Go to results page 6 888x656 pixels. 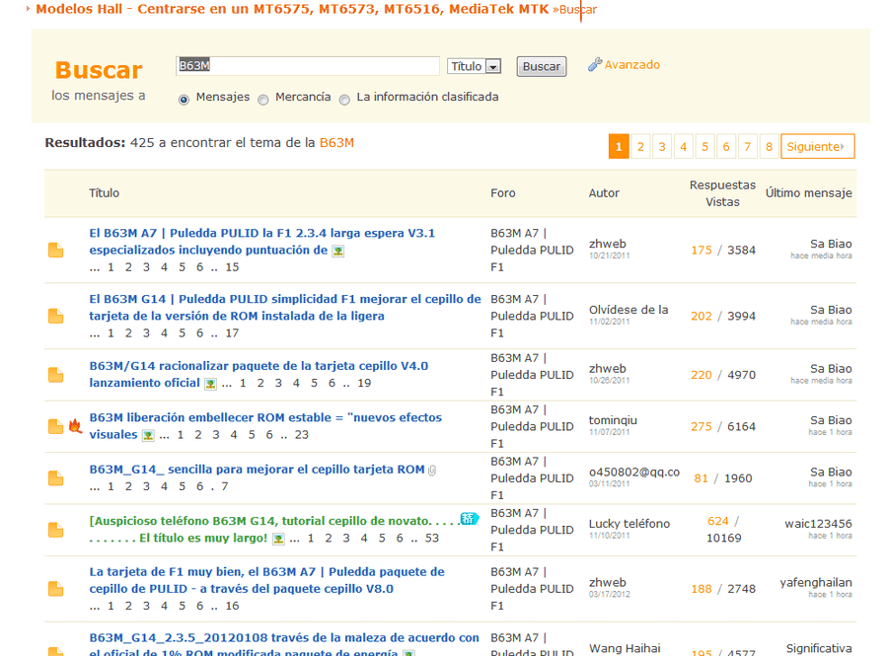(726, 147)
